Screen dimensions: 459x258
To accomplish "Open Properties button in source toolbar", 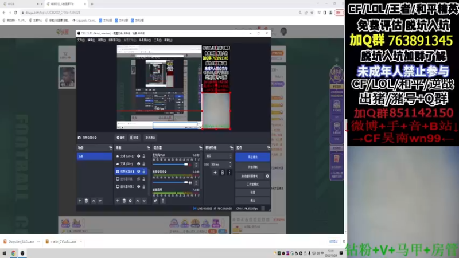I will click(x=120, y=138).
